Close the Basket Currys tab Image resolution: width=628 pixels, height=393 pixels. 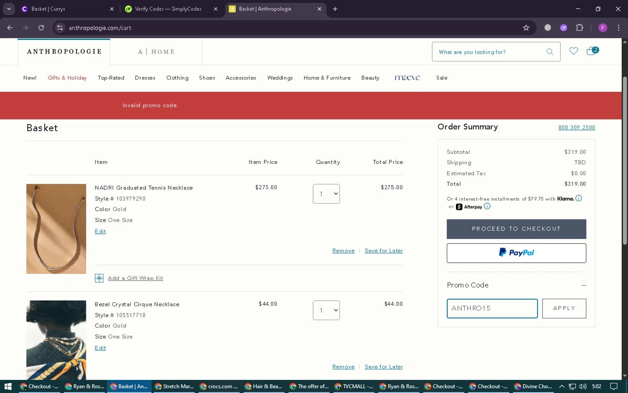pyautogui.click(x=112, y=9)
